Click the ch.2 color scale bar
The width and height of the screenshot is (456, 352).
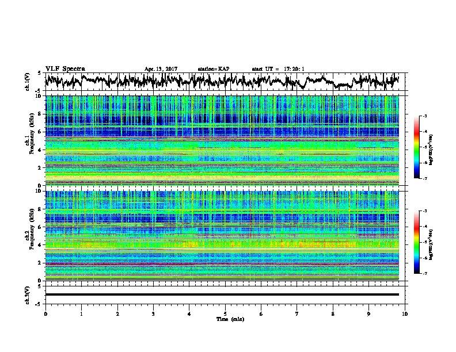coord(417,242)
